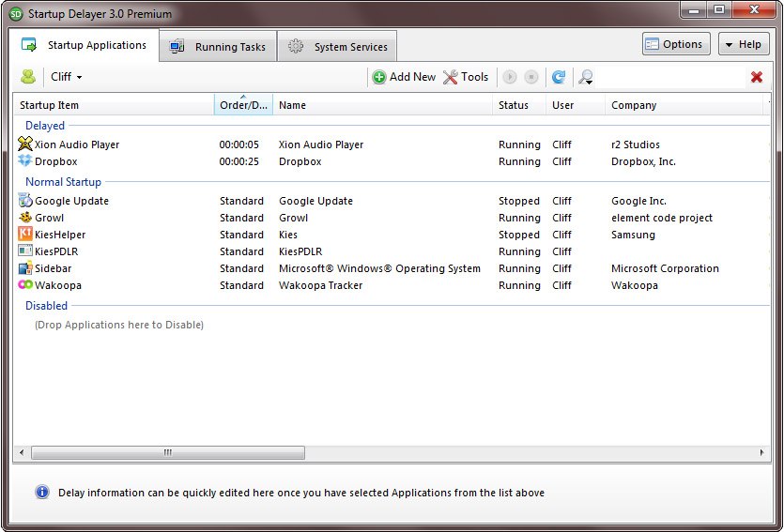Select the Disabled group header
The width and height of the screenshot is (784, 532).
tap(46, 305)
